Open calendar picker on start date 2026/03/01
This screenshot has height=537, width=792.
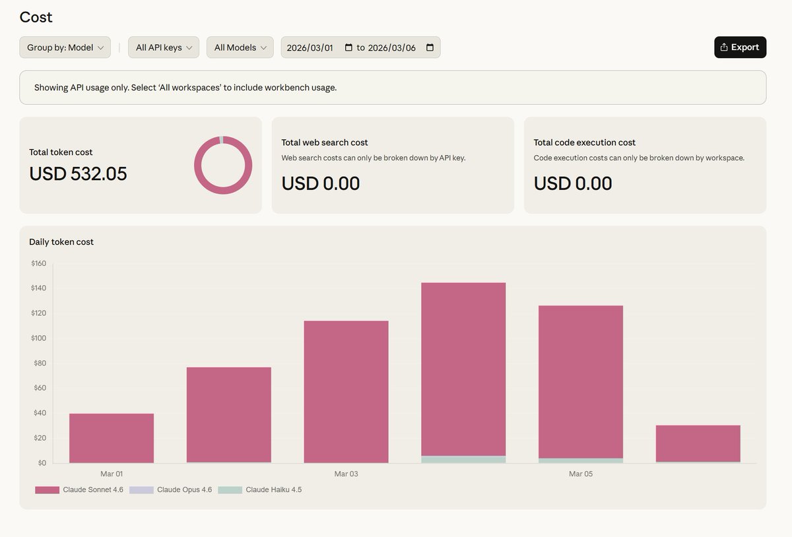pyautogui.click(x=348, y=47)
